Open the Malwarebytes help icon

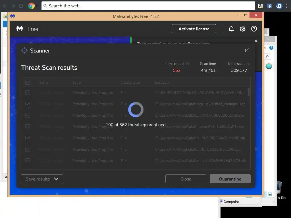coord(254,29)
